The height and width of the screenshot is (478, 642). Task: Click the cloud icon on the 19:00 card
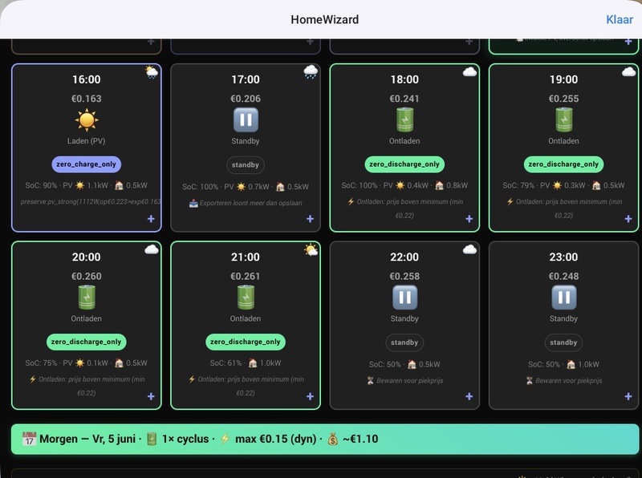point(629,72)
